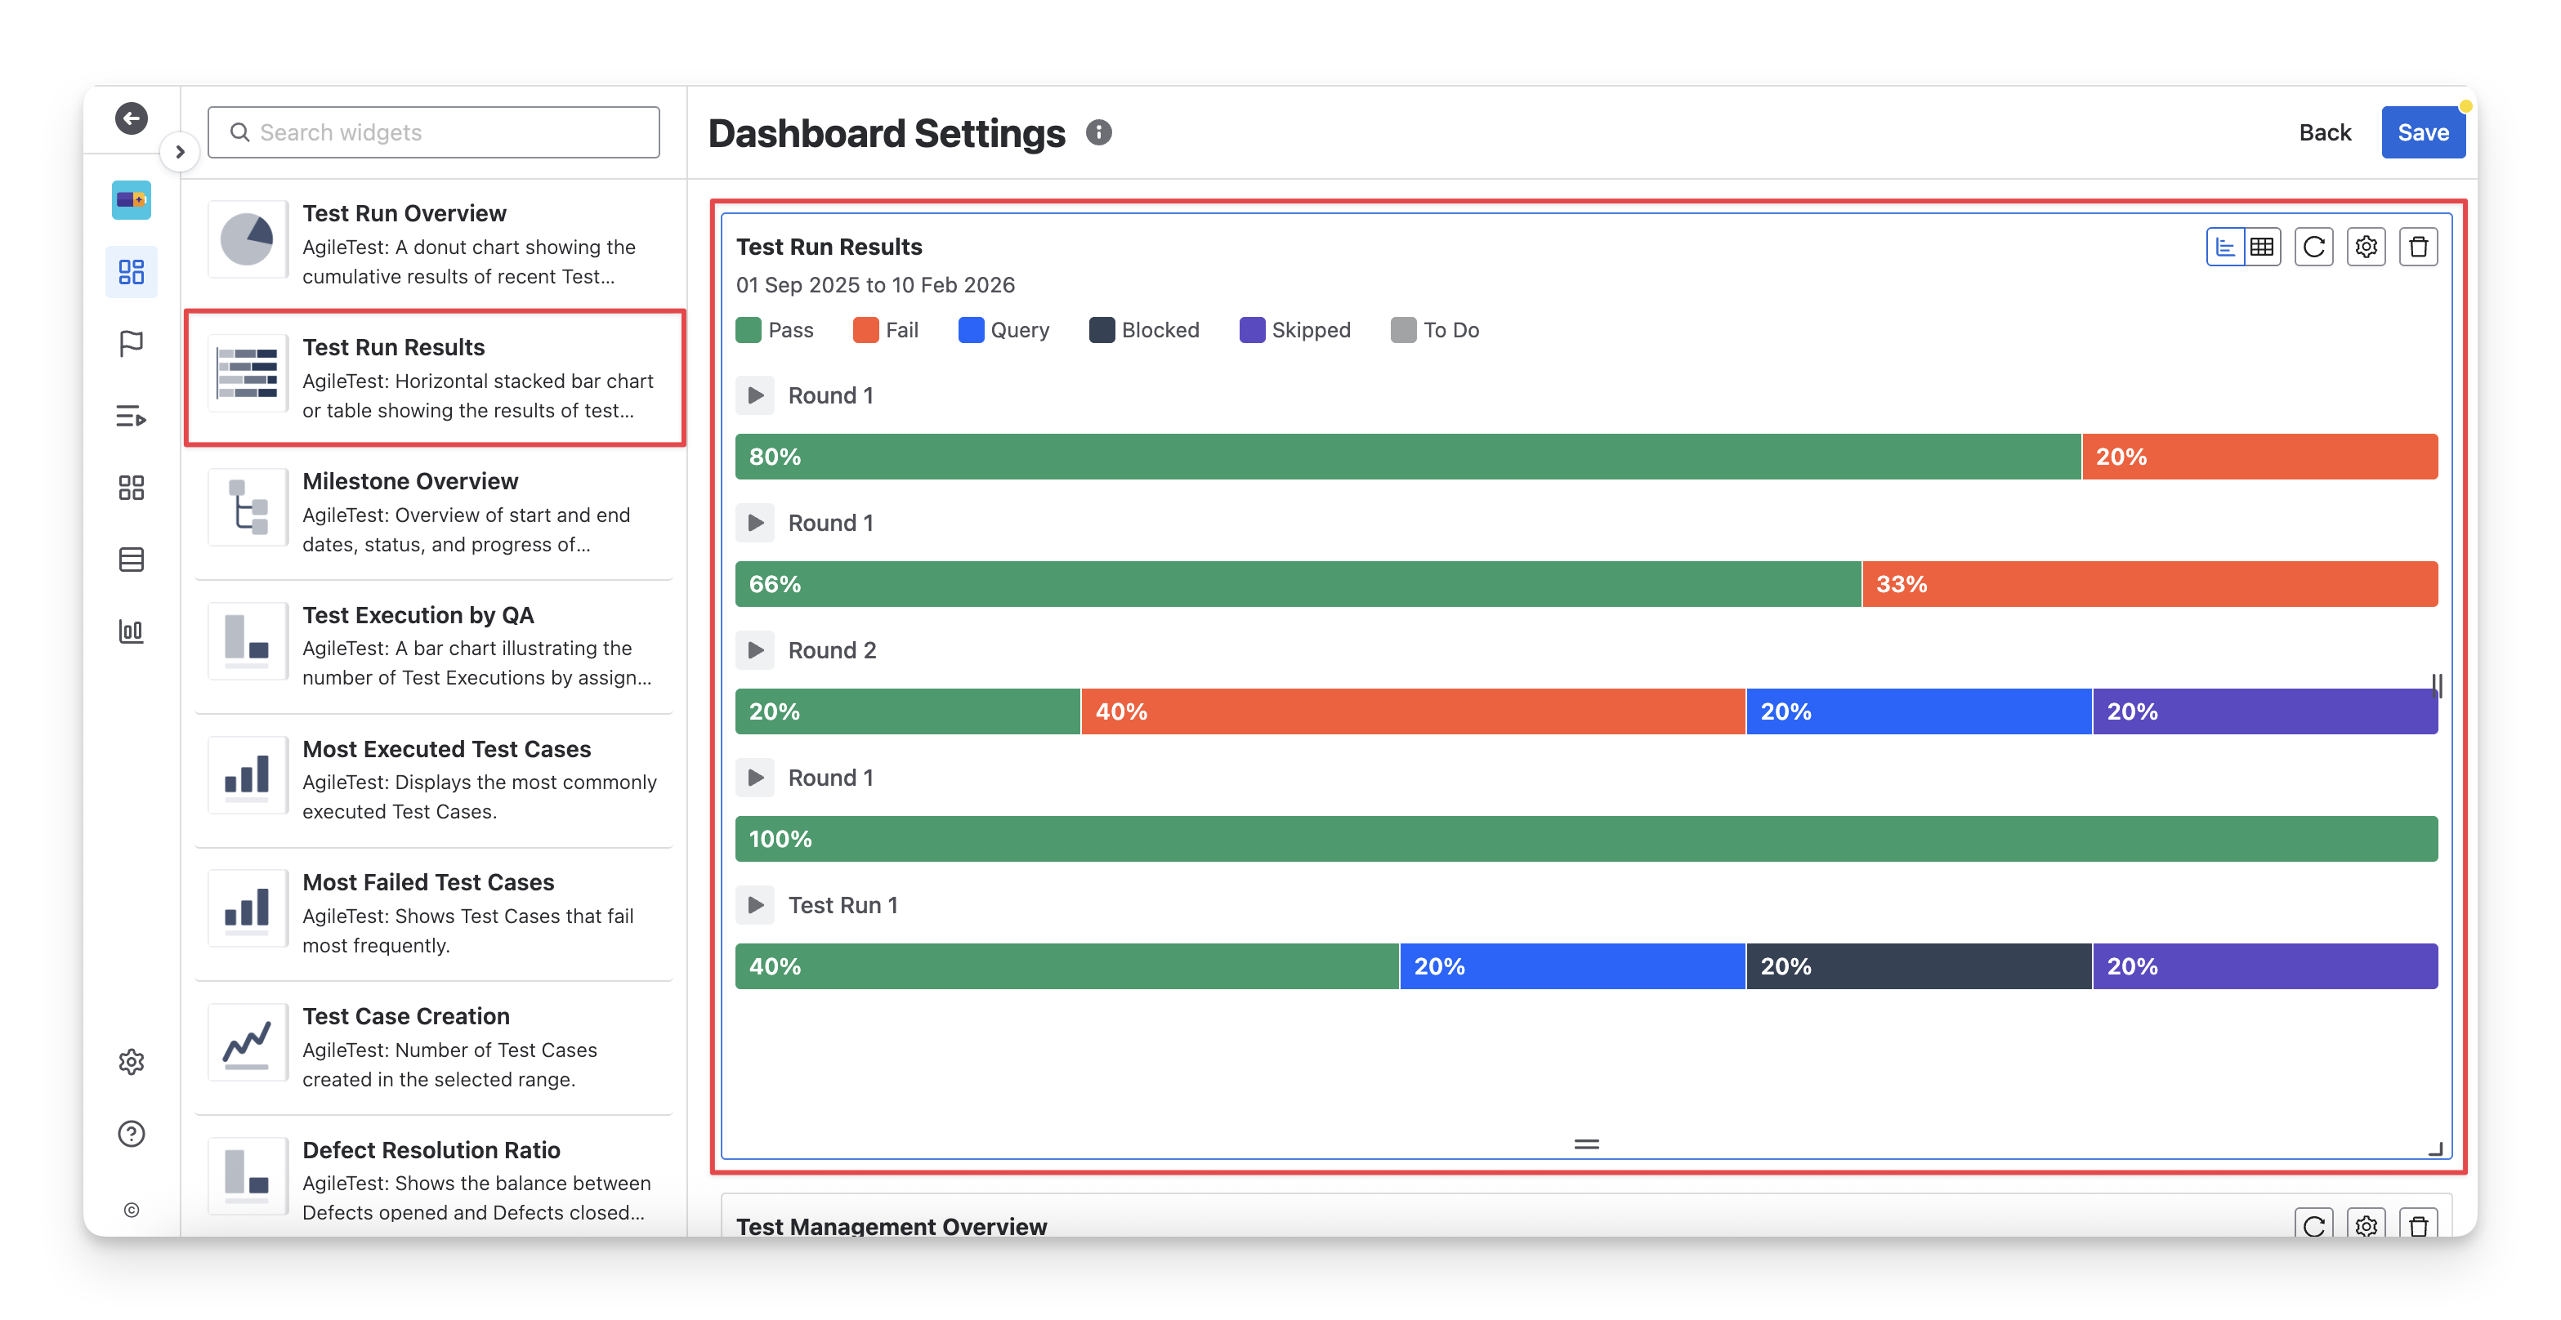This screenshot has width=2561, height=1320.
Task: Expand the Round 2 test run row
Action: [x=756, y=650]
